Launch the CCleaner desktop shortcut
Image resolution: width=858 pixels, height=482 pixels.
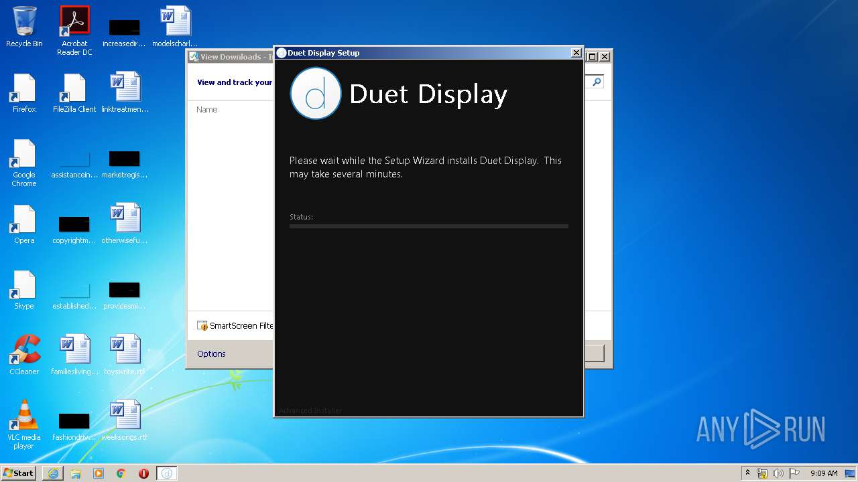[x=24, y=355]
